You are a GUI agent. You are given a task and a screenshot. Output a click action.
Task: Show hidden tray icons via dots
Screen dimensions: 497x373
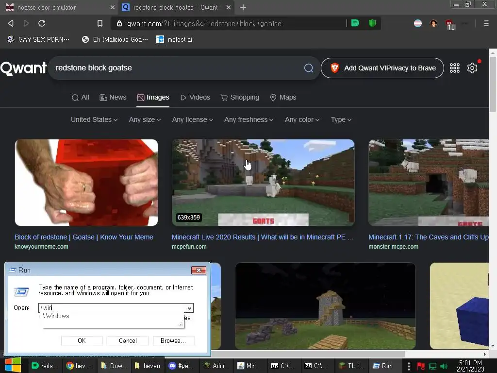click(x=409, y=366)
